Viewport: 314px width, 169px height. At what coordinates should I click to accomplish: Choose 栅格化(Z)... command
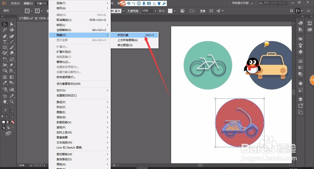(80, 62)
